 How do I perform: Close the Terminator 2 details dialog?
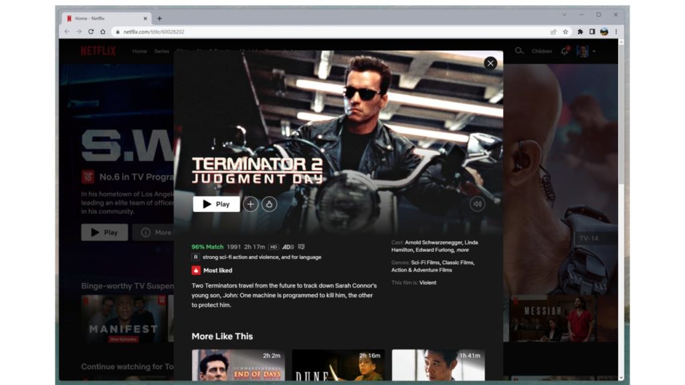click(x=490, y=63)
